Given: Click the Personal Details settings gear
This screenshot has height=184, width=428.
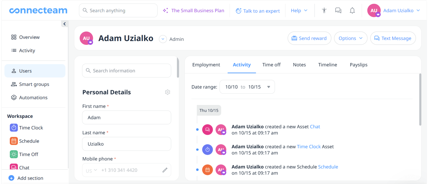Looking at the screenshot, I should [168, 92].
